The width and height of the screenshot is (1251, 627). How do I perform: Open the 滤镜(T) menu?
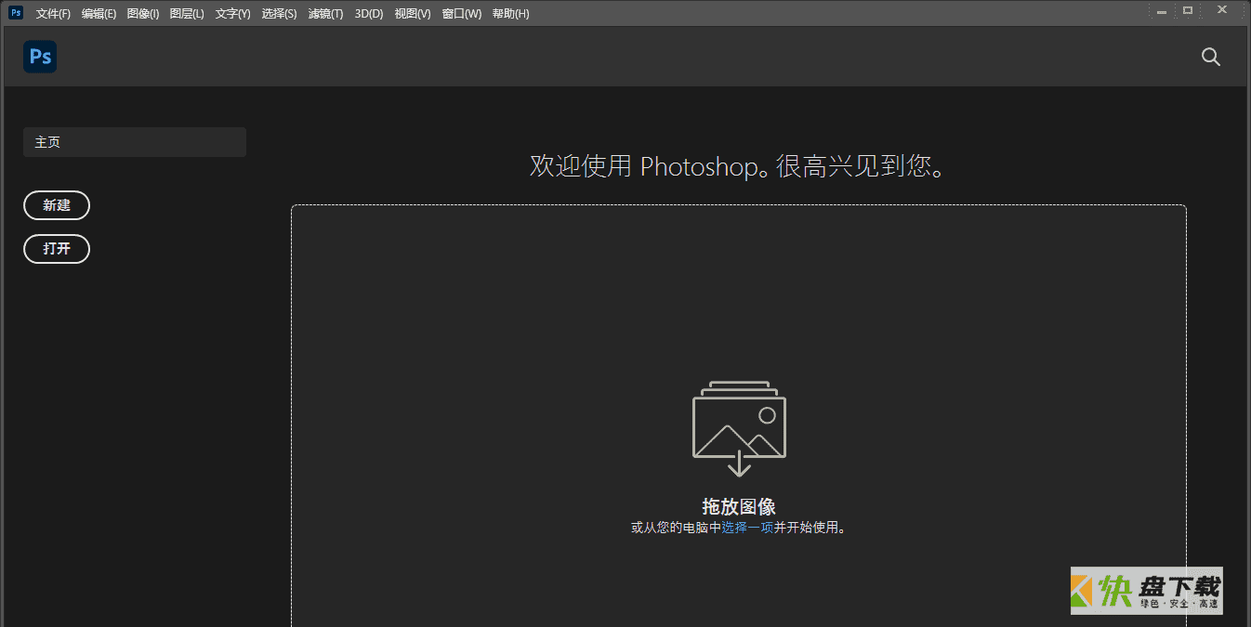(325, 14)
